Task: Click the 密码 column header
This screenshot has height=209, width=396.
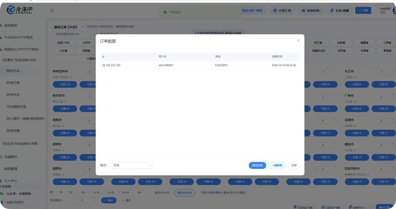Action: tap(218, 57)
